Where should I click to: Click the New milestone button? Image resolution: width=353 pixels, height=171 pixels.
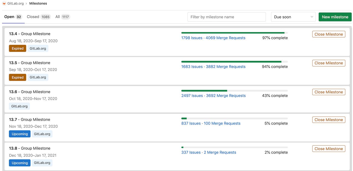click(335, 17)
